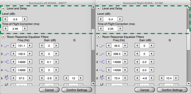Increase filter 1 frequency 49.5 in Surround Right
This screenshot has width=191, height=94.
coord(125,46)
